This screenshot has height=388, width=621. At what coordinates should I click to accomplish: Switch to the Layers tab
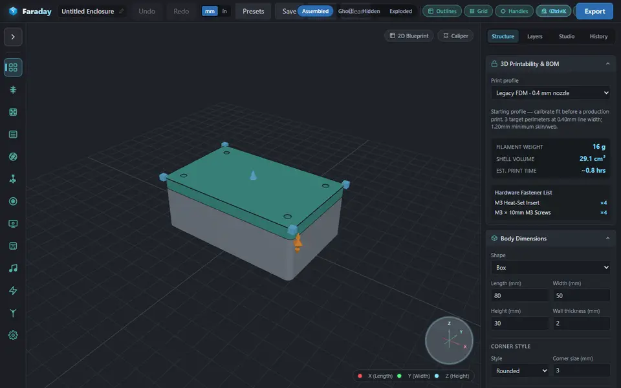tap(535, 36)
